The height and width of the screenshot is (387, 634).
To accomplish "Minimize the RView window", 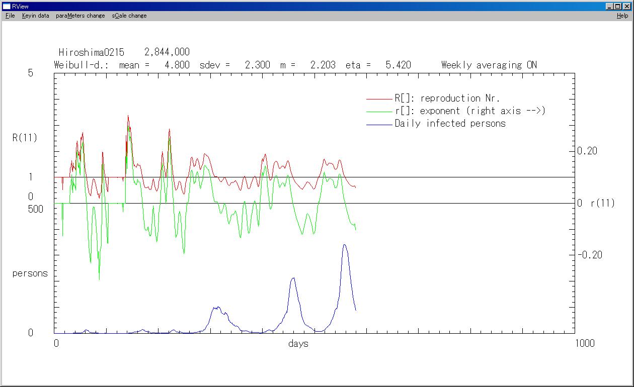I will (610, 6).
